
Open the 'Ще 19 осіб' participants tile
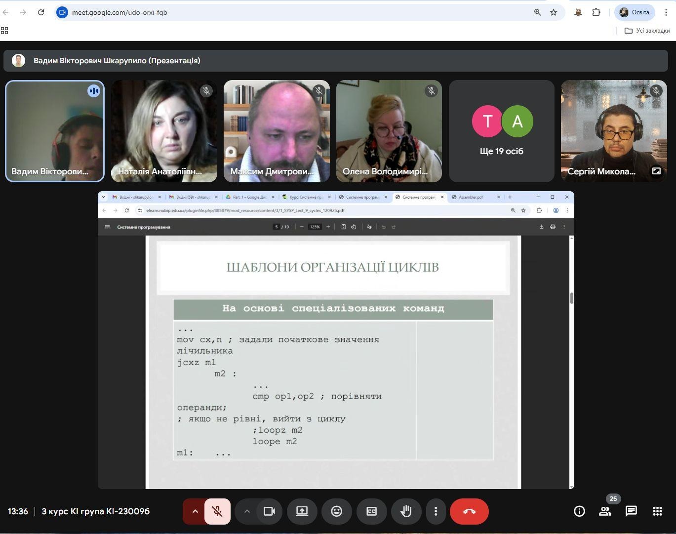[x=502, y=131]
